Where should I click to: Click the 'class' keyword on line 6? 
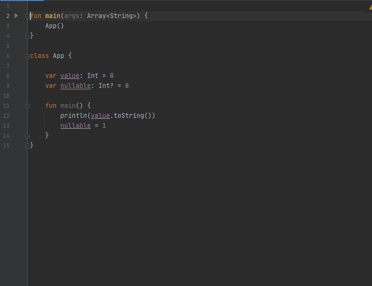pos(39,56)
